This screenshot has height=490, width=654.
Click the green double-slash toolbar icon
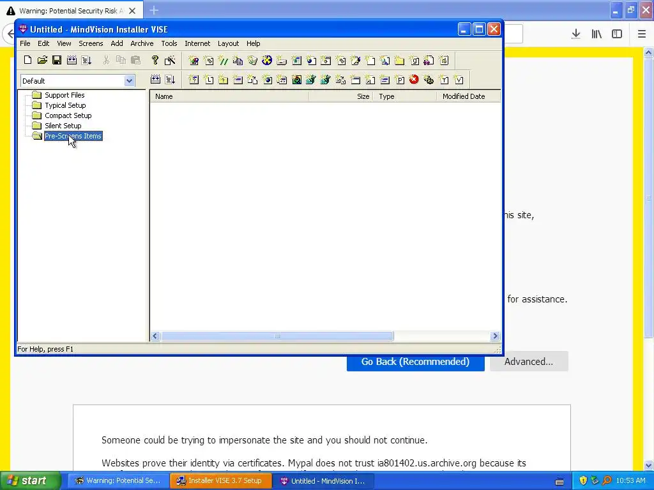pos(223,61)
